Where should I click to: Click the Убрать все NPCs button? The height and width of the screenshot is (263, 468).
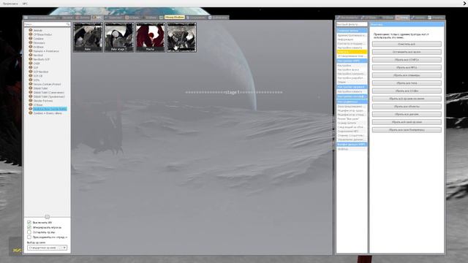point(407,67)
